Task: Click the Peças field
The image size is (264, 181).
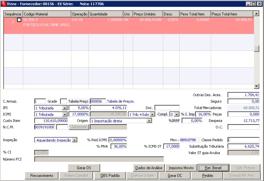Action: pyautogui.click(x=243, y=115)
